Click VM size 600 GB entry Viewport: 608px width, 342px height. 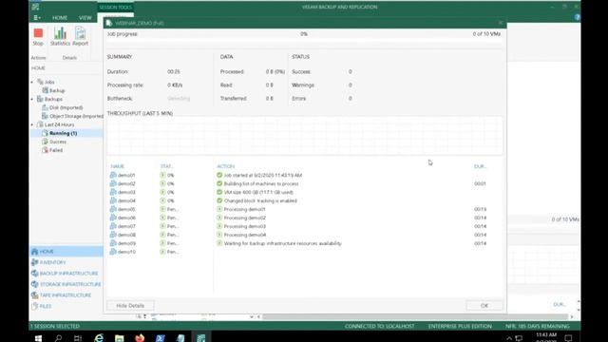[258, 192]
